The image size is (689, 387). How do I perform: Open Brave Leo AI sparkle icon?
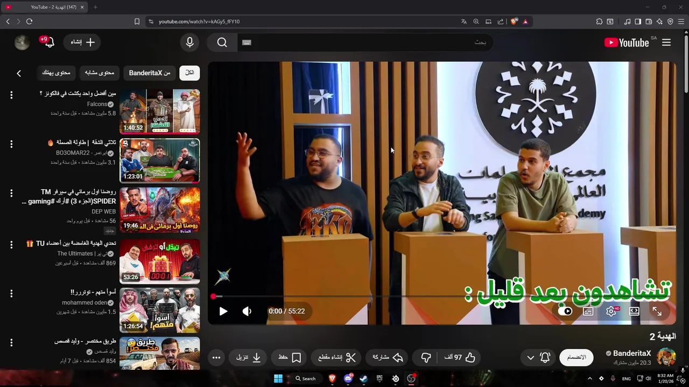click(659, 21)
